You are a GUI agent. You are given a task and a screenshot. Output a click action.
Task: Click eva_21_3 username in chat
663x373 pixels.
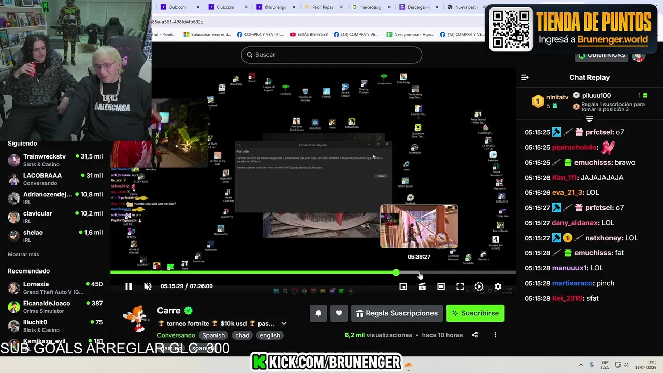pyautogui.click(x=567, y=193)
